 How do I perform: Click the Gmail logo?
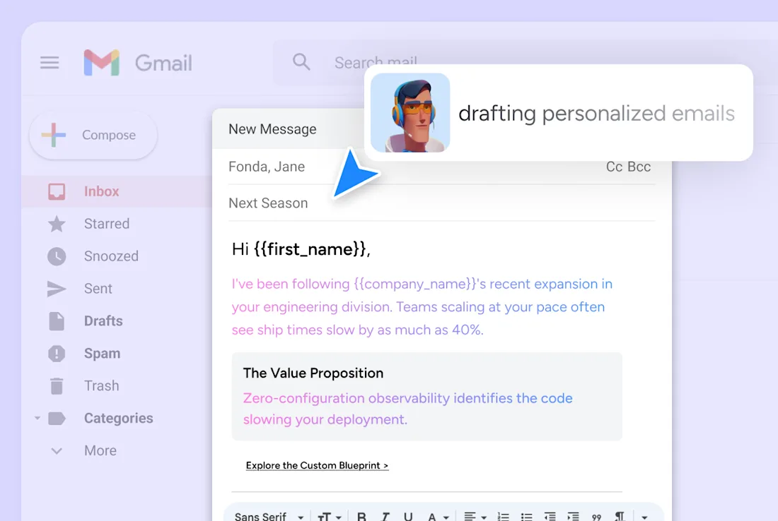[x=138, y=62]
